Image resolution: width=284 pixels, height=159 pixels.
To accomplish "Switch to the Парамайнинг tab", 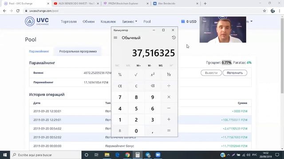I will click(39, 51).
